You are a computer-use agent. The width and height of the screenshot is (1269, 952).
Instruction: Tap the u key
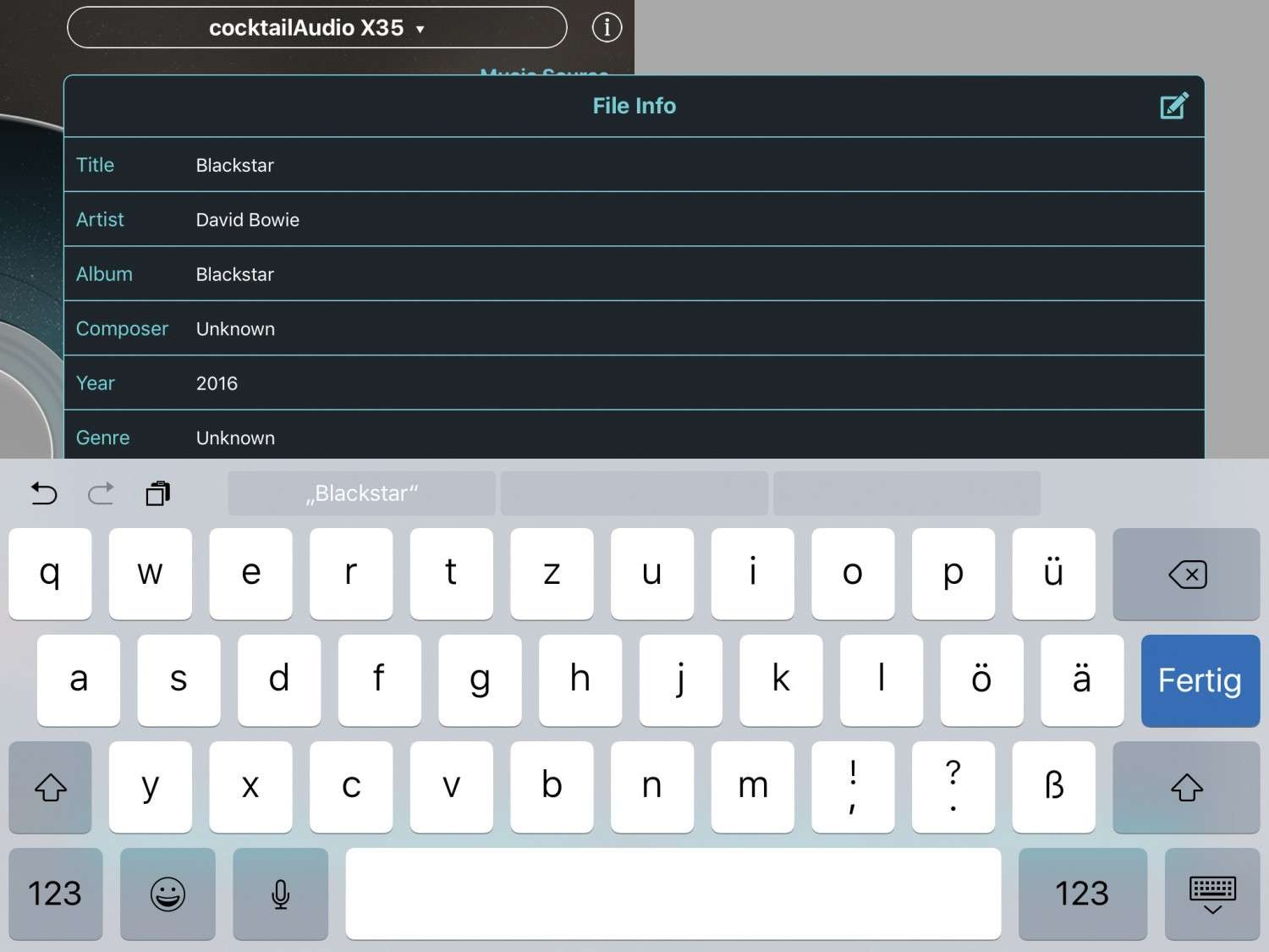click(x=652, y=574)
